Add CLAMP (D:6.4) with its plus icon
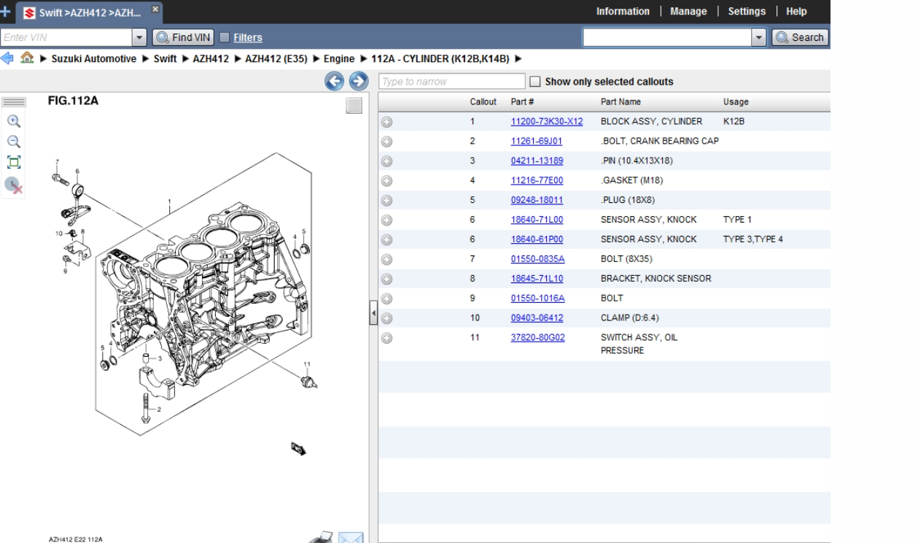Image resolution: width=918 pixels, height=543 pixels. coord(387,318)
